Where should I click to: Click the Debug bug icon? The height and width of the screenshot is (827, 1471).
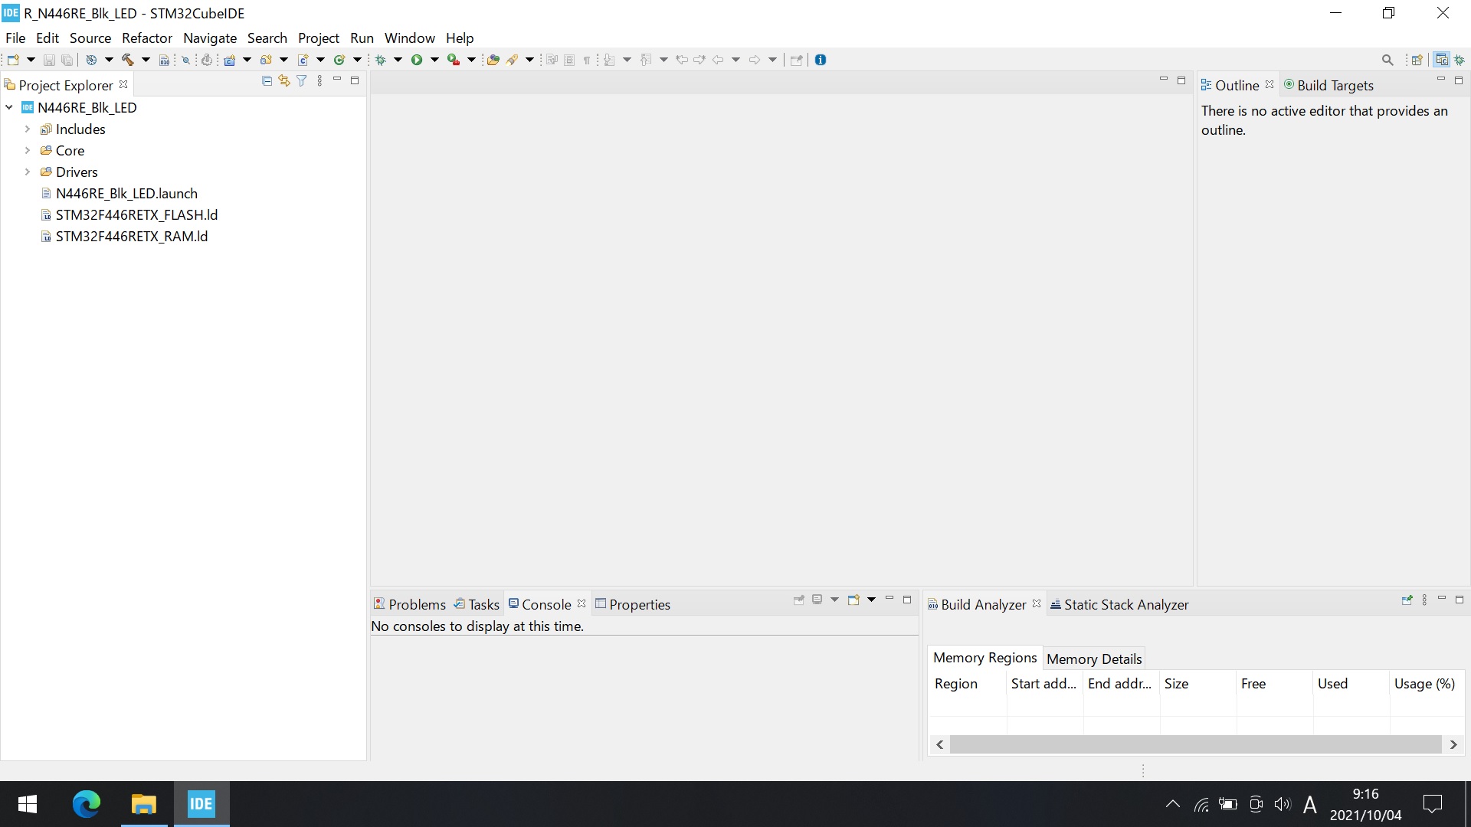(x=381, y=60)
